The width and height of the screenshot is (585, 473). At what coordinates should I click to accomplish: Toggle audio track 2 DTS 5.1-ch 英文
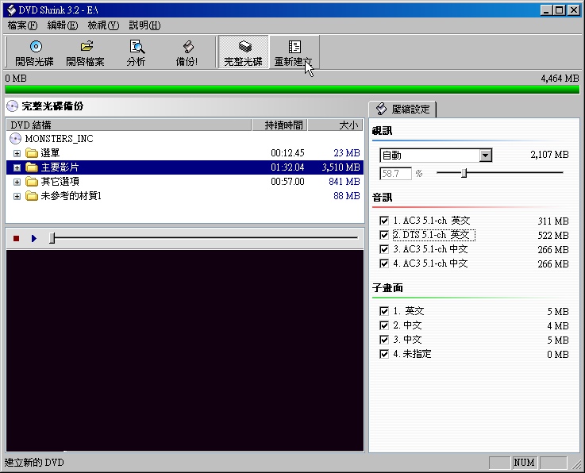coord(384,235)
